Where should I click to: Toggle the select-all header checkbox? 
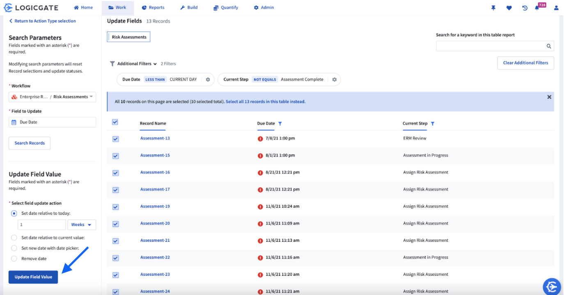pos(115,122)
